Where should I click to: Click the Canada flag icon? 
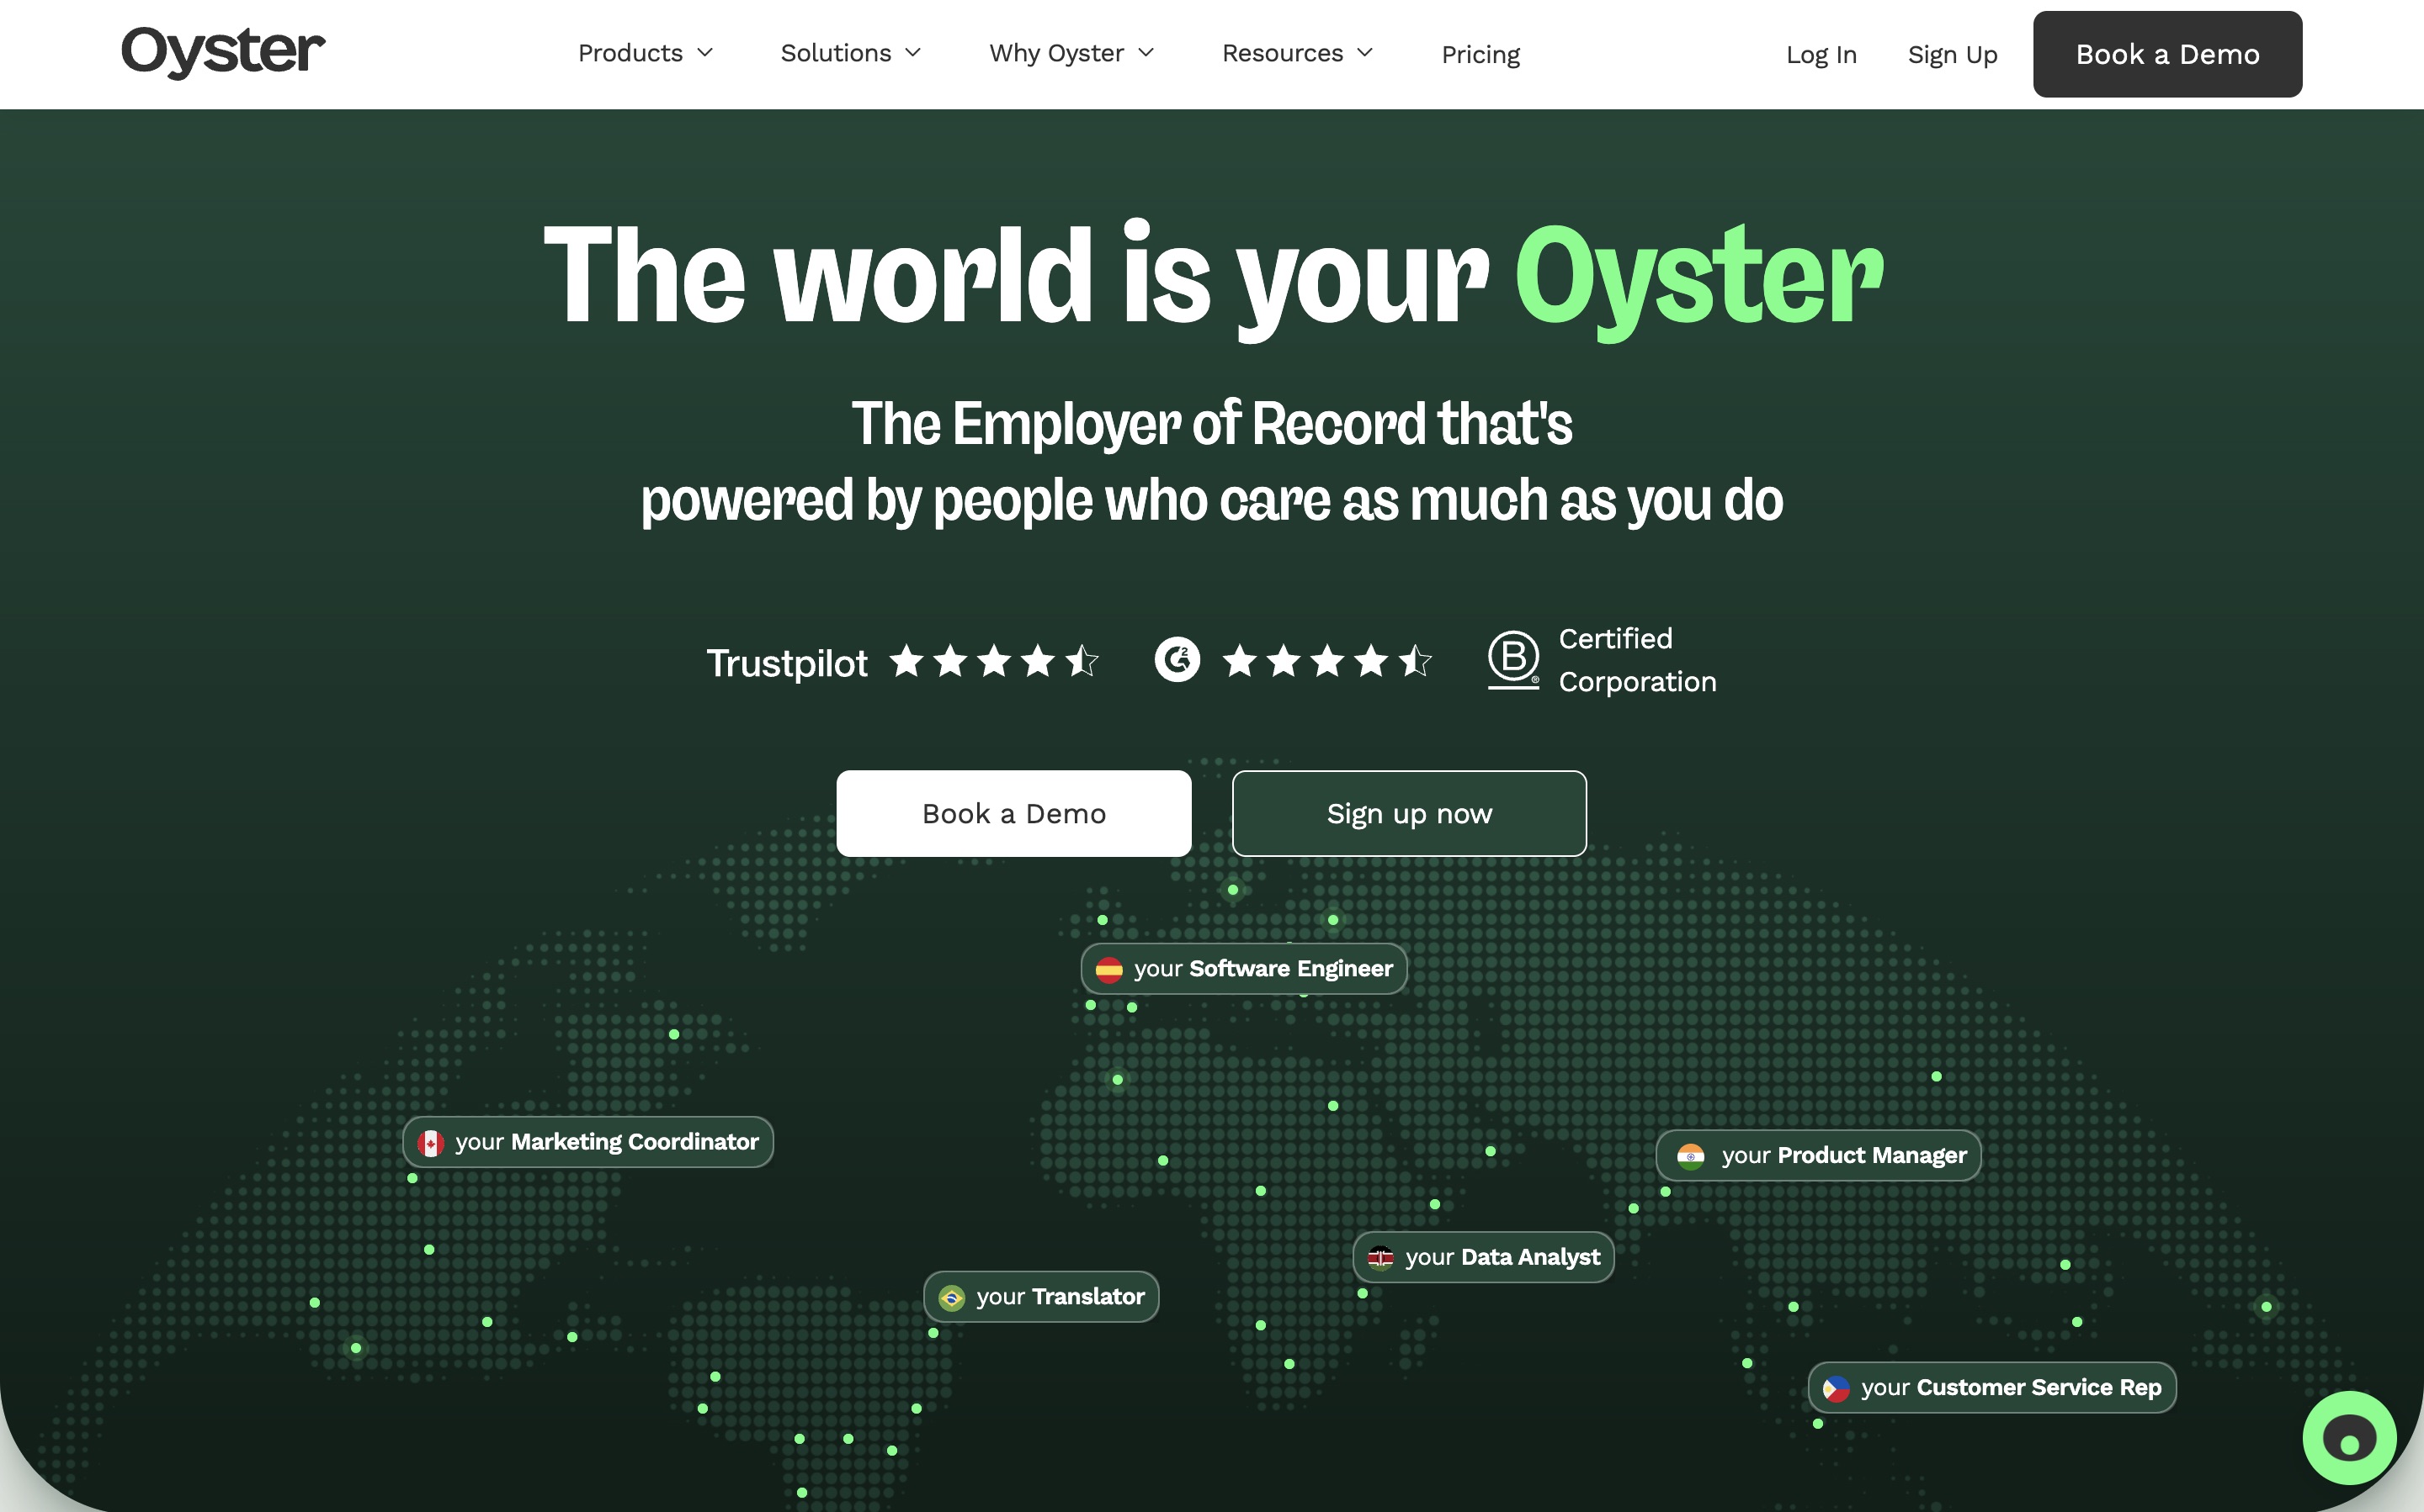pyautogui.click(x=430, y=1142)
